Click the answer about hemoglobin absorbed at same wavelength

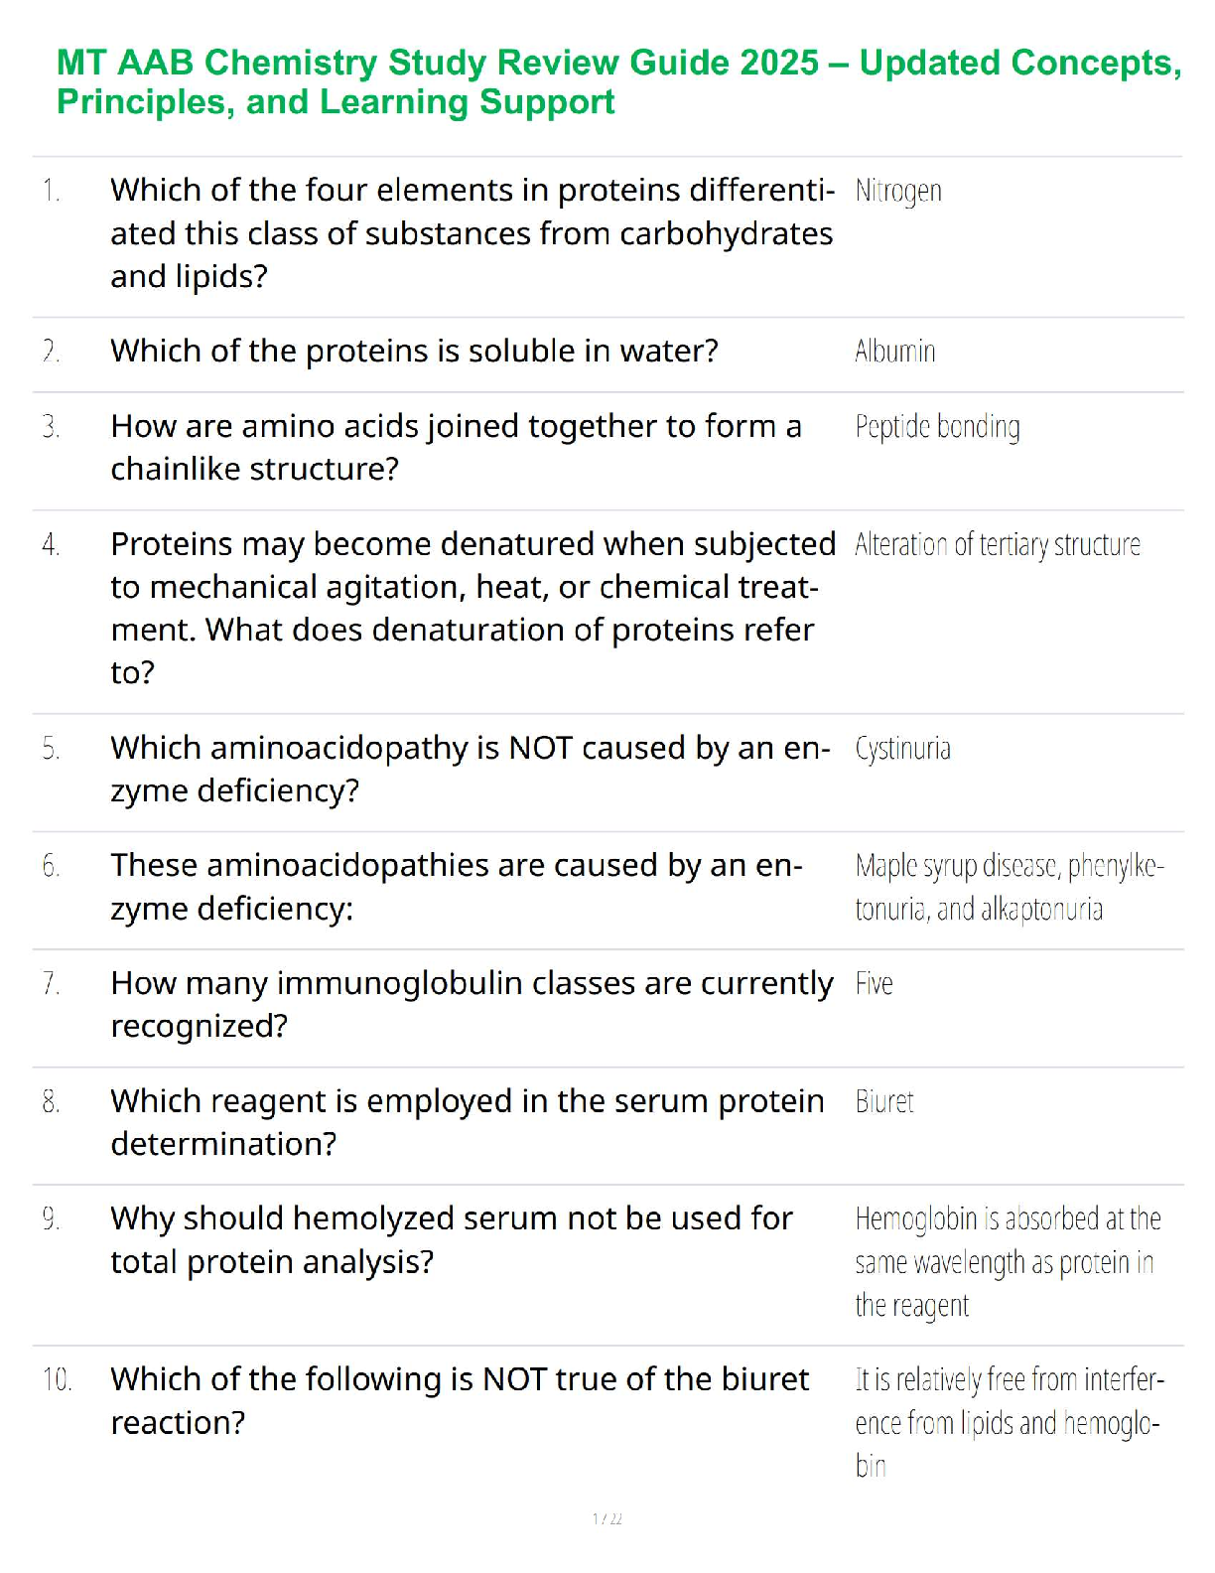click(x=1007, y=1261)
